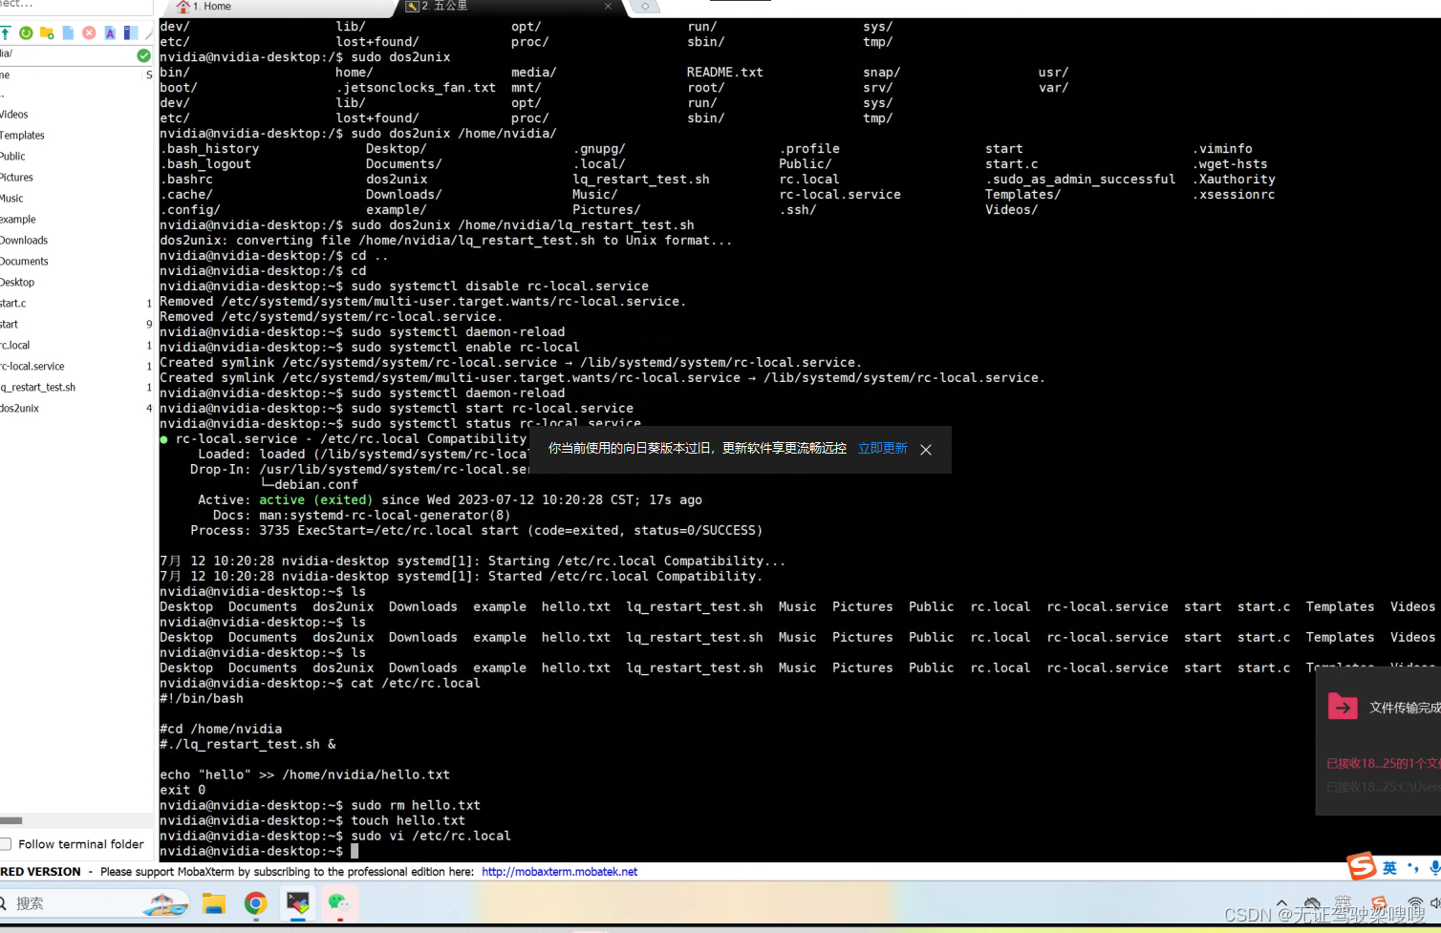Toggle the 英 input language indicator
The height and width of the screenshot is (933, 1441).
[x=1390, y=867]
